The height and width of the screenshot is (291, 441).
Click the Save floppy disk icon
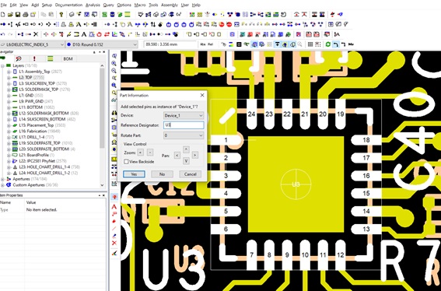[x=18, y=14]
